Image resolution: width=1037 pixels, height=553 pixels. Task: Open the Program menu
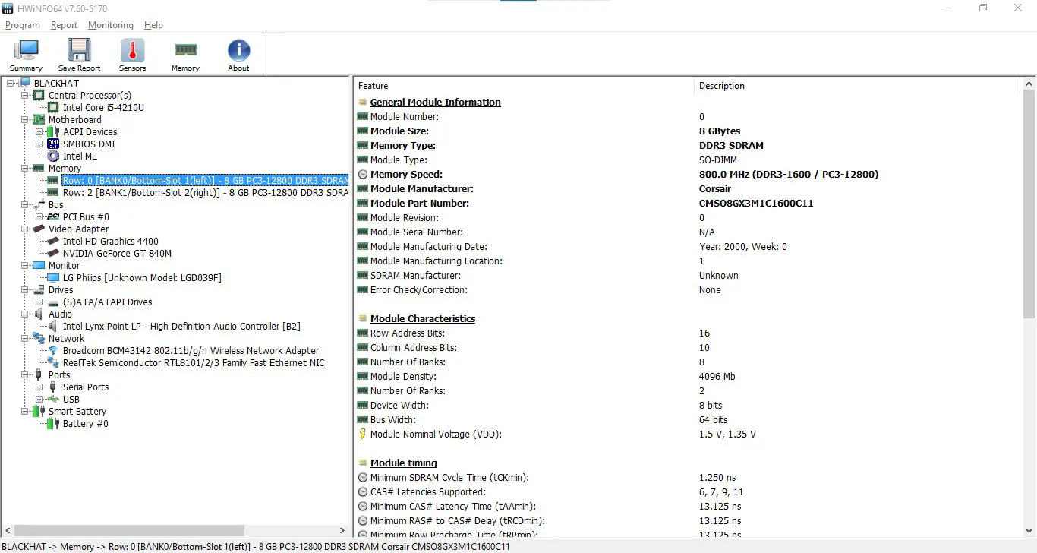point(22,24)
